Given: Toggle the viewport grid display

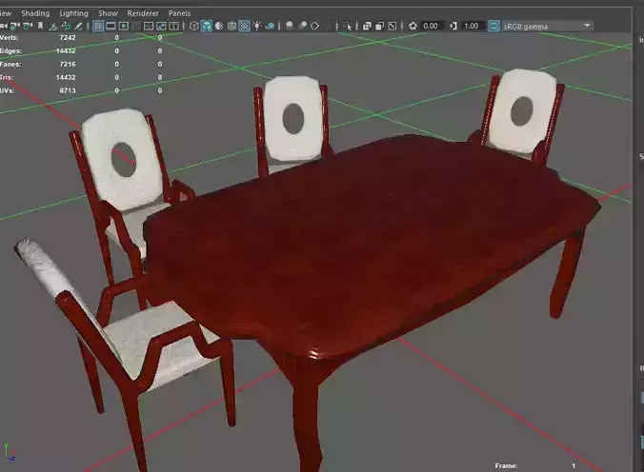Looking at the screenshot, I should coord(98,27).
